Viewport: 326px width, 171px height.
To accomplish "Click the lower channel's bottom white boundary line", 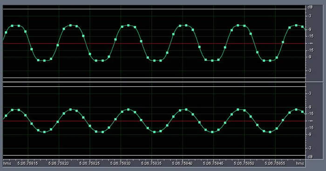I will coord(154,156).
